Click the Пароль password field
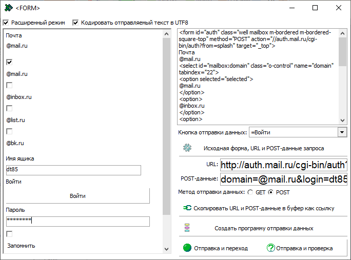 pyautogui.click(x=78, y=221)
